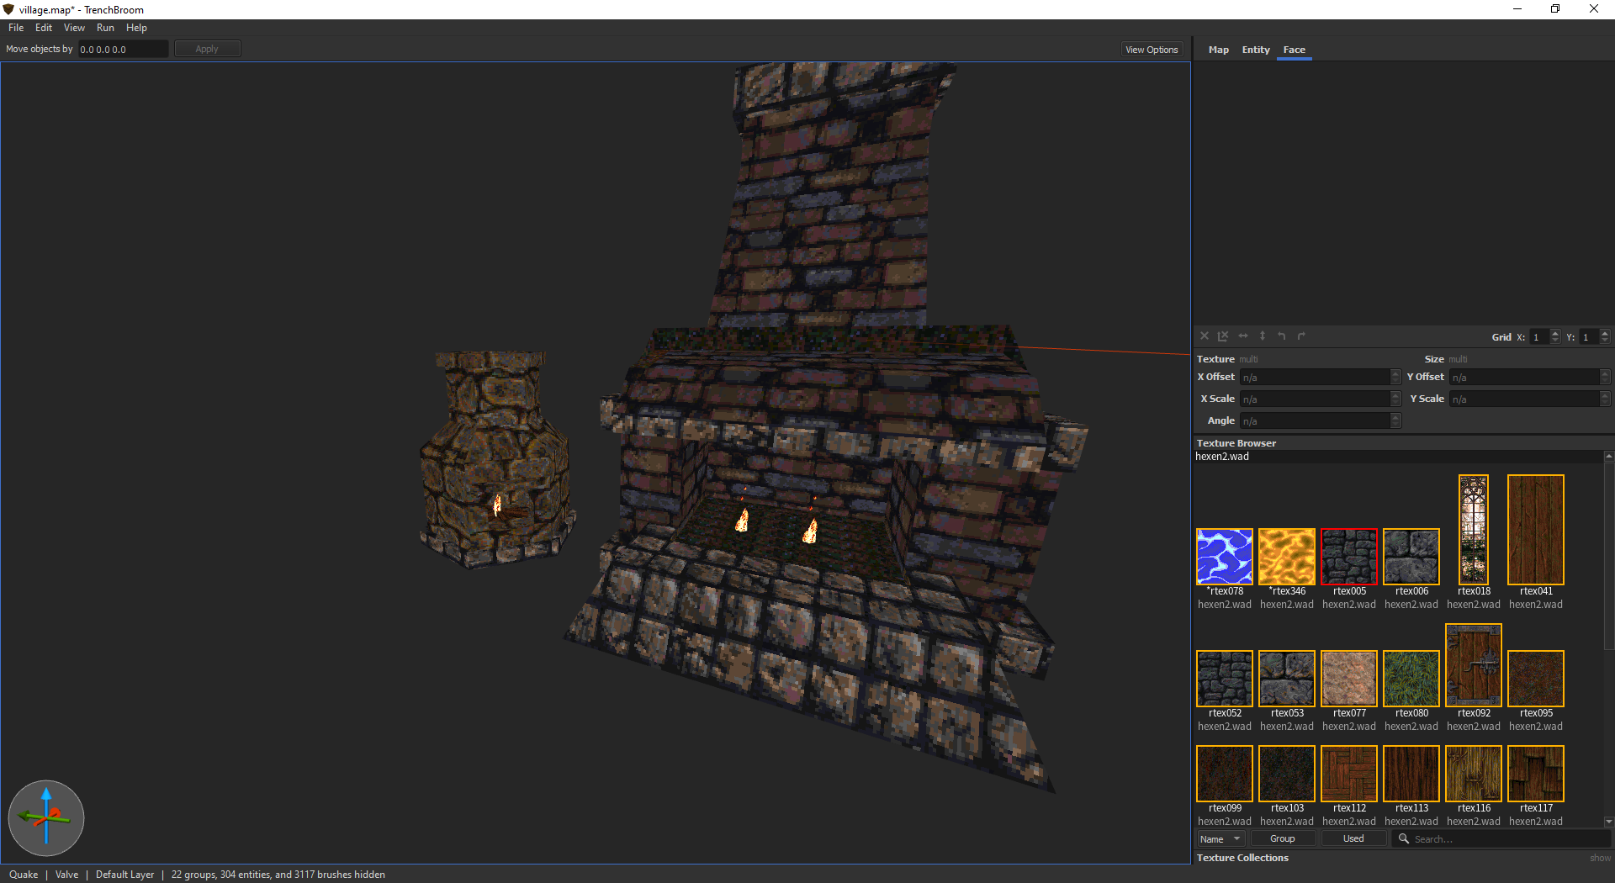Click the small stone furnace model in viewport

click(496, 458)
